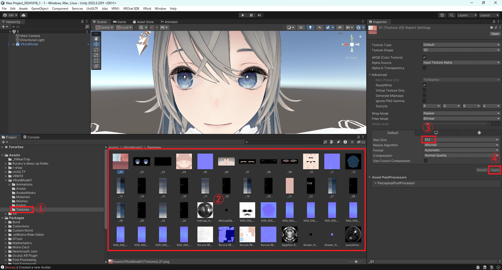502x270 pixels.
Task: Open Inspector preset selector icon
Action: click(x=495, y=28)
